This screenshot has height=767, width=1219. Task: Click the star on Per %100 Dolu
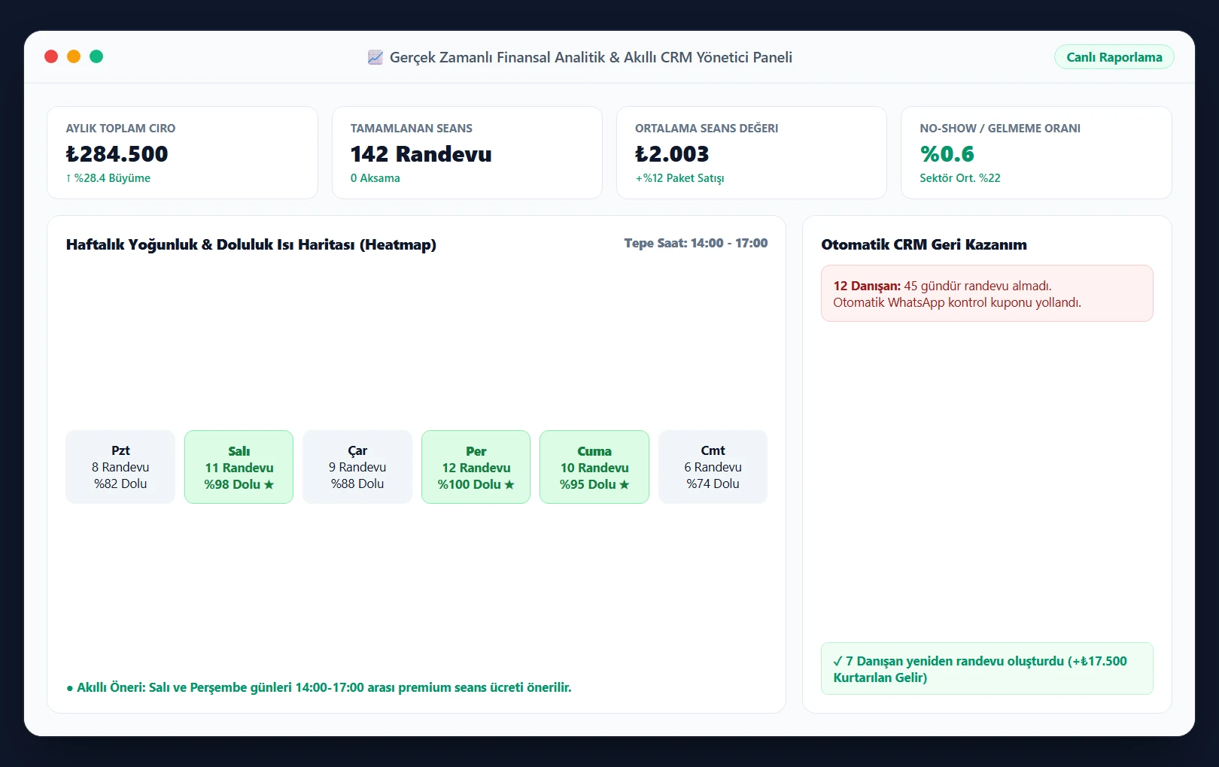tap(509, 484)
